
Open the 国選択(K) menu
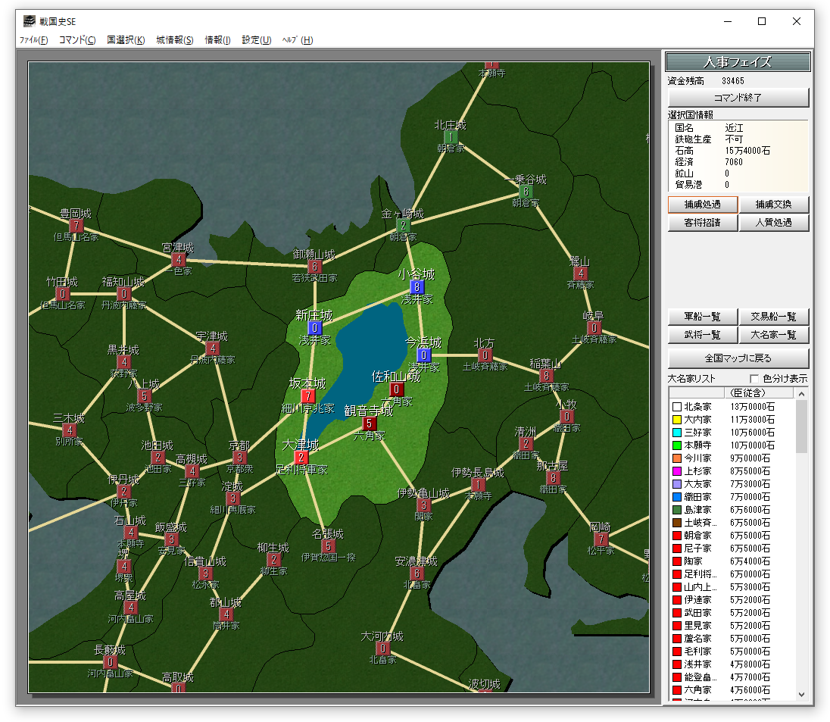click(126, 40)
